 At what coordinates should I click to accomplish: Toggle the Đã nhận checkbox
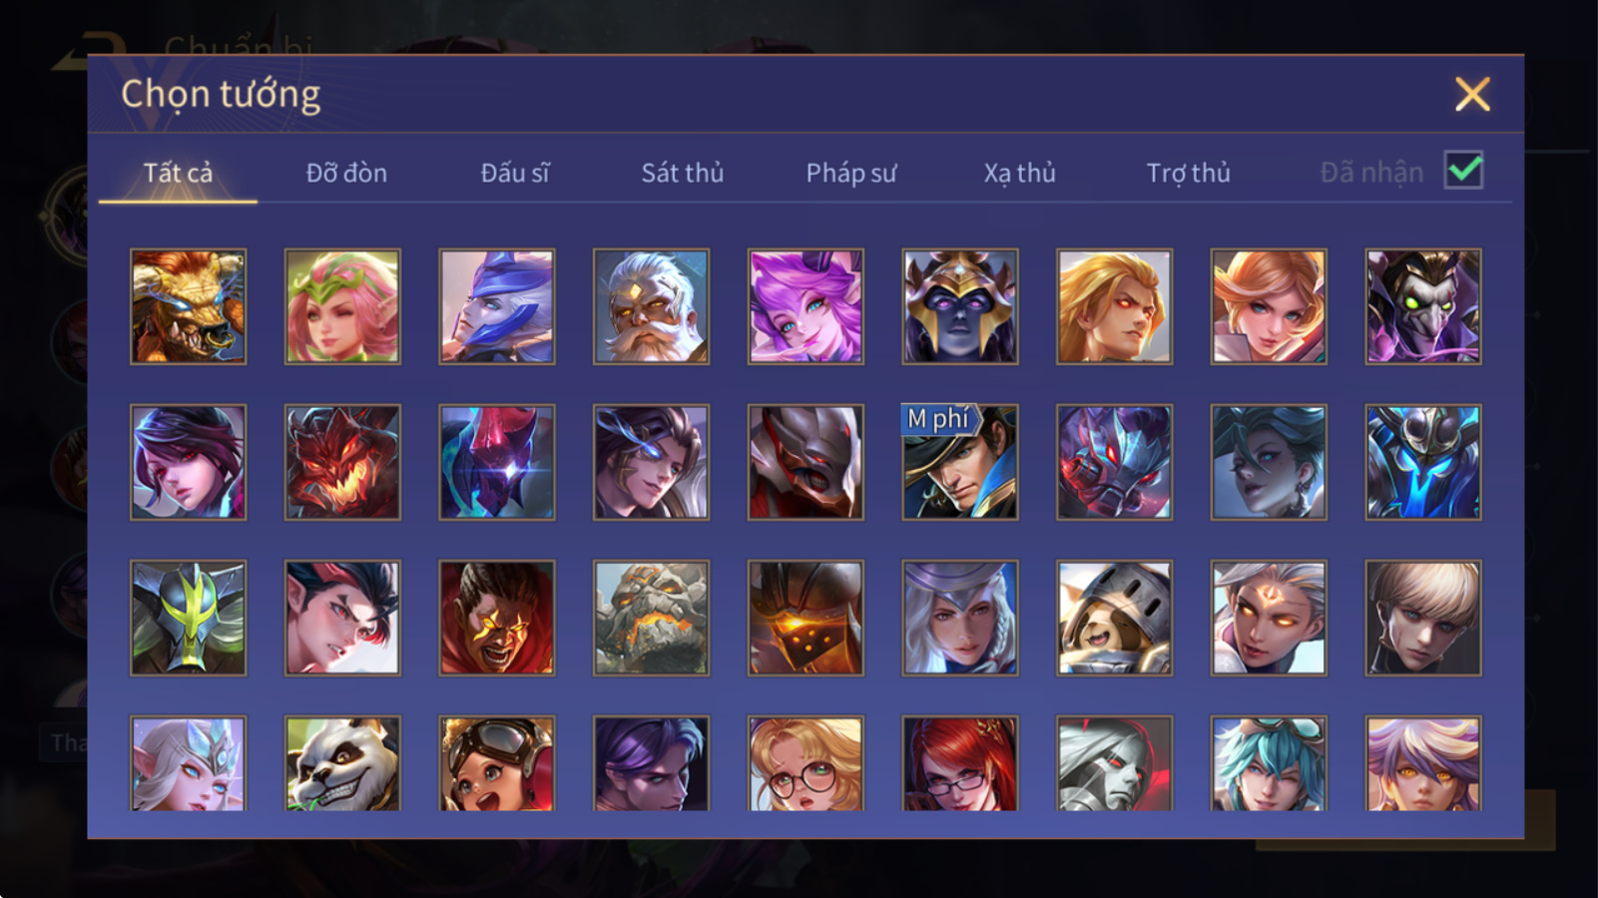tap(1463, 171)
